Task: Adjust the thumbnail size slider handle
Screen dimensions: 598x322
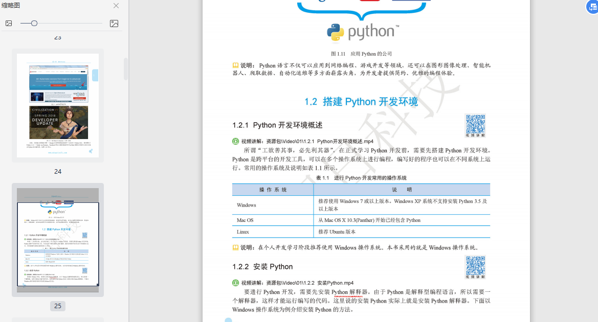Action: [x=34, y=23]
